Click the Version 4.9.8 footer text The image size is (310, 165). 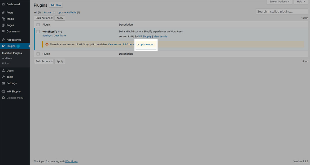tap(301, 162)
